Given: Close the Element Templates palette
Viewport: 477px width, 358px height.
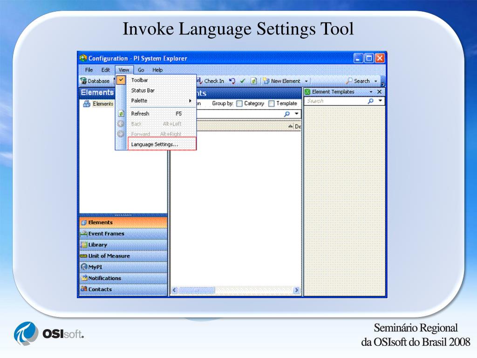Looking at the screenshot, I should pos(379,92).
